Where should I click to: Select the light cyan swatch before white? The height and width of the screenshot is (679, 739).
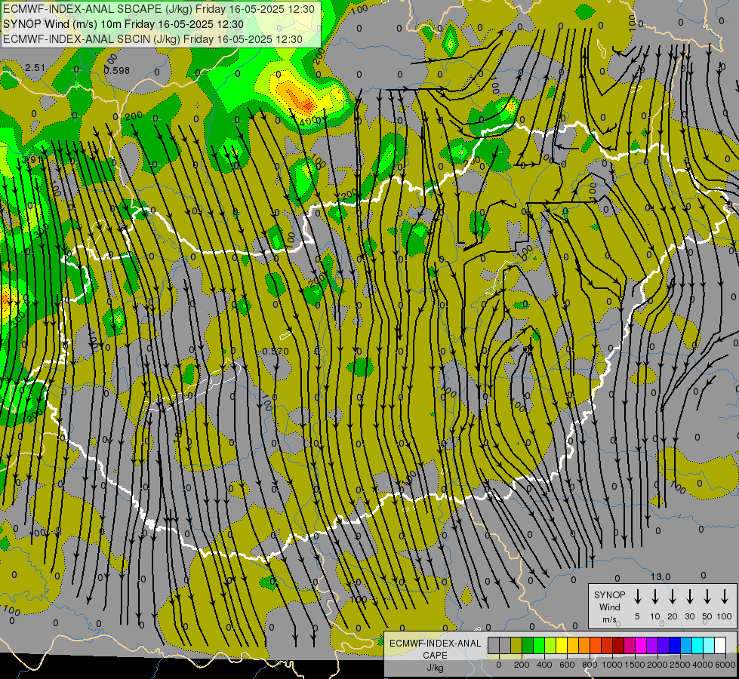click(710, 646)
